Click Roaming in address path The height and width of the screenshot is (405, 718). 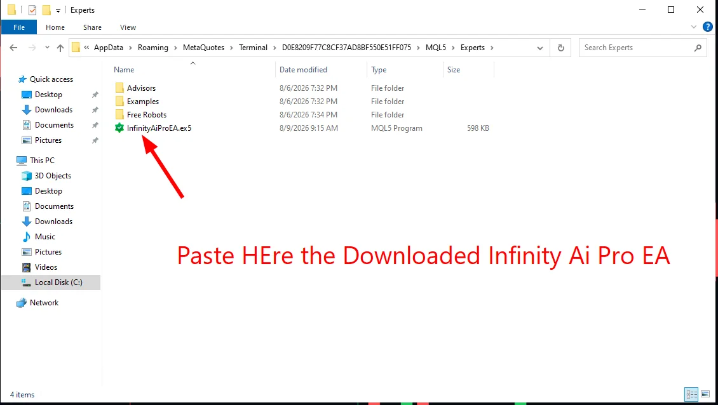click(153, 48)
